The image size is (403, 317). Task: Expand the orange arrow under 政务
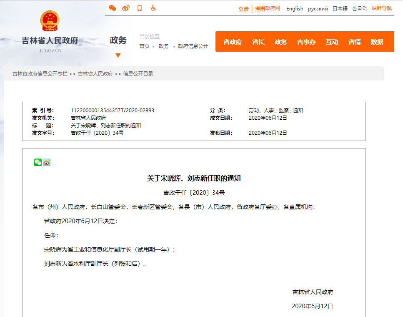(118, 55)
